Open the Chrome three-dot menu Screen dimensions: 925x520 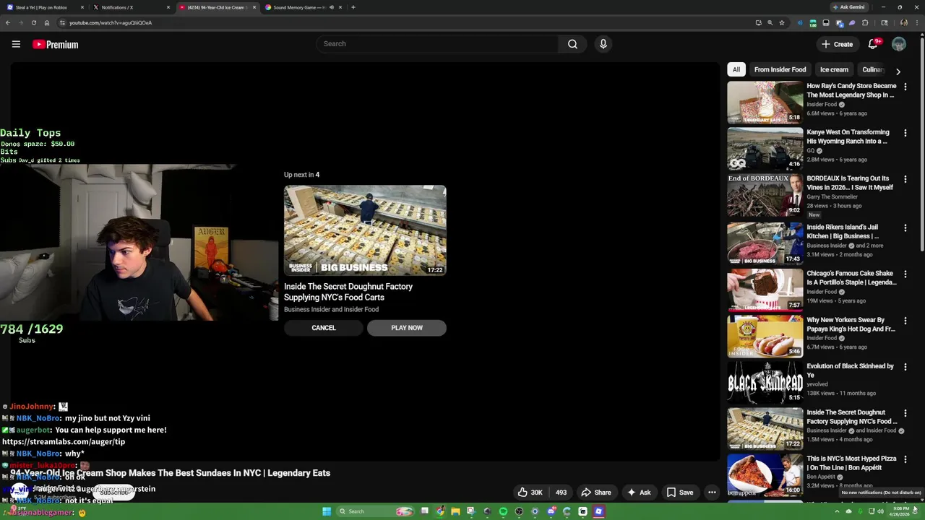tap(917, 22)
